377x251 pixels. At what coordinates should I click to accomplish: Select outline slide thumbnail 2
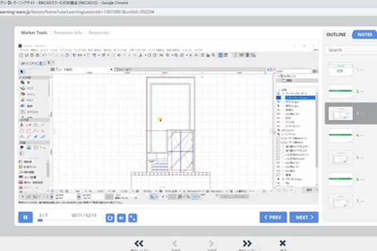(x=341, y=91)
